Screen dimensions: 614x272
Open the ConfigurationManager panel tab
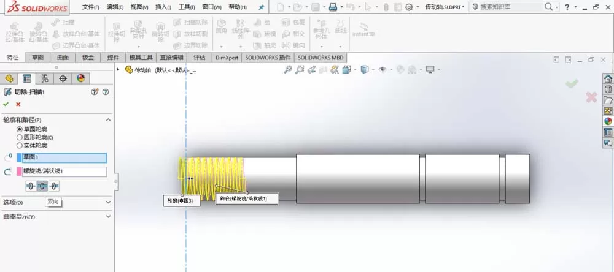coord(45,78)
